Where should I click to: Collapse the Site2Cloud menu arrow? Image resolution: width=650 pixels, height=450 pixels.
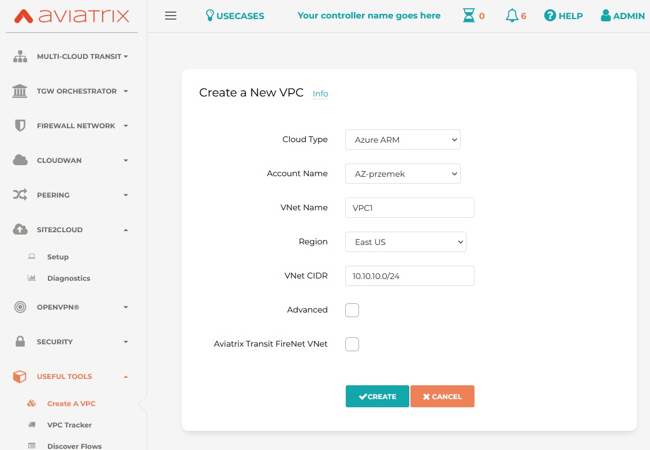click(x=126, y=230)
